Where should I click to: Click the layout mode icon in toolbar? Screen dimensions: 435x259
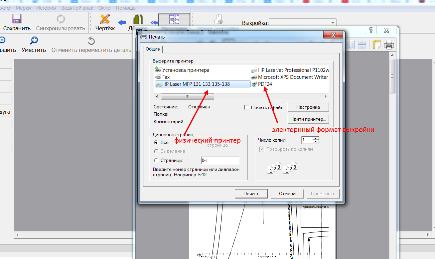(x=174, y=19)
